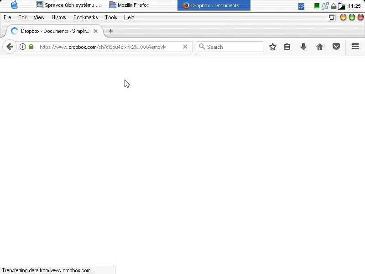This screenshot has width=365, height=274.
Task: Show bookmarks list icon
Action: point(287,47)
